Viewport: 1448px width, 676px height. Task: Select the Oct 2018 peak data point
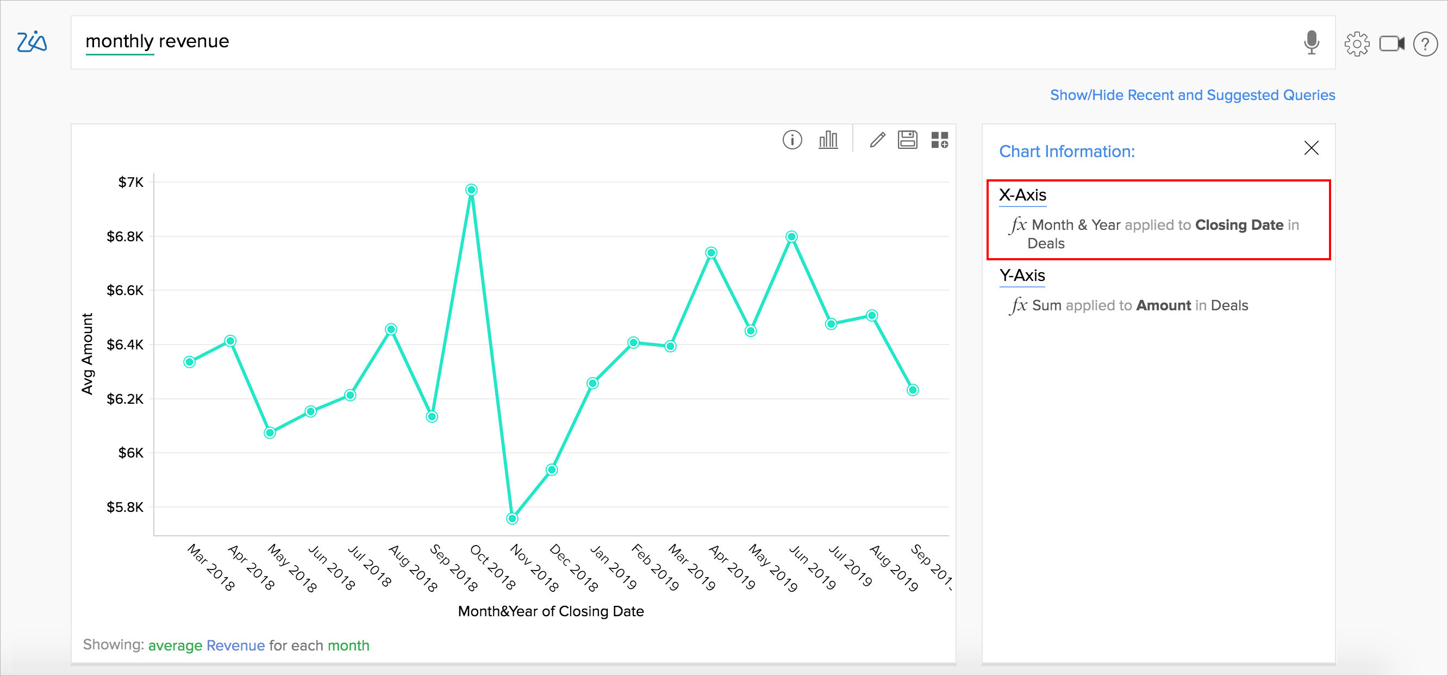472,190
